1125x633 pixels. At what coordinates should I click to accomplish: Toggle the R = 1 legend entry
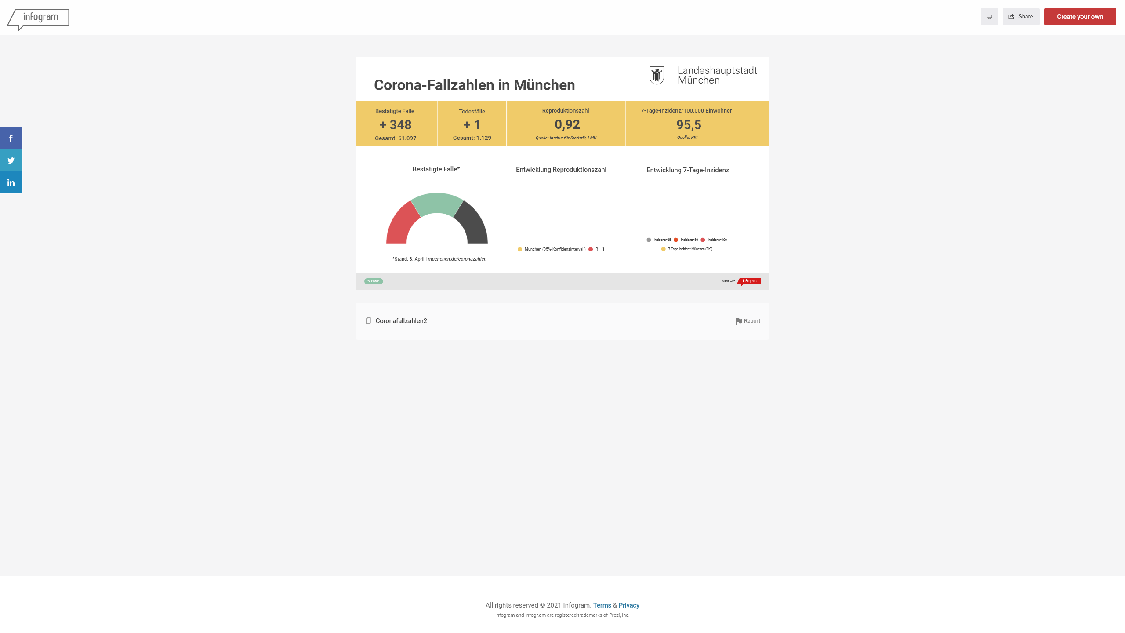(597, 249)
